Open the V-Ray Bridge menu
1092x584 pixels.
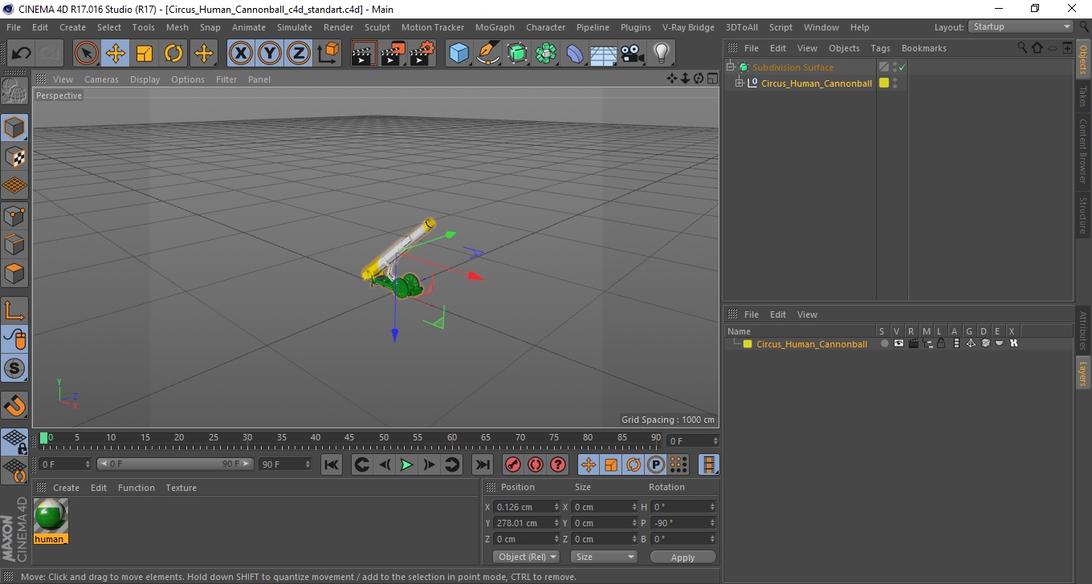(x=688, y=27)
